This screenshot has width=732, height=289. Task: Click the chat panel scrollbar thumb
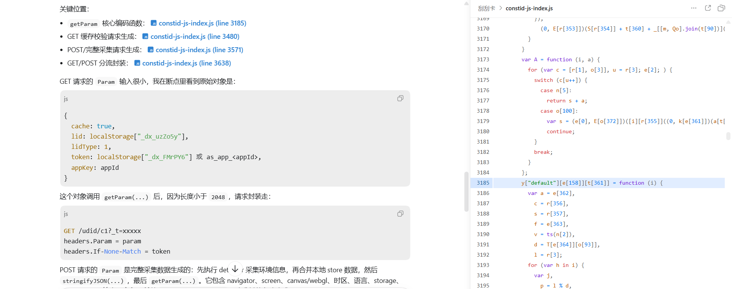click(x=466, y=192)
